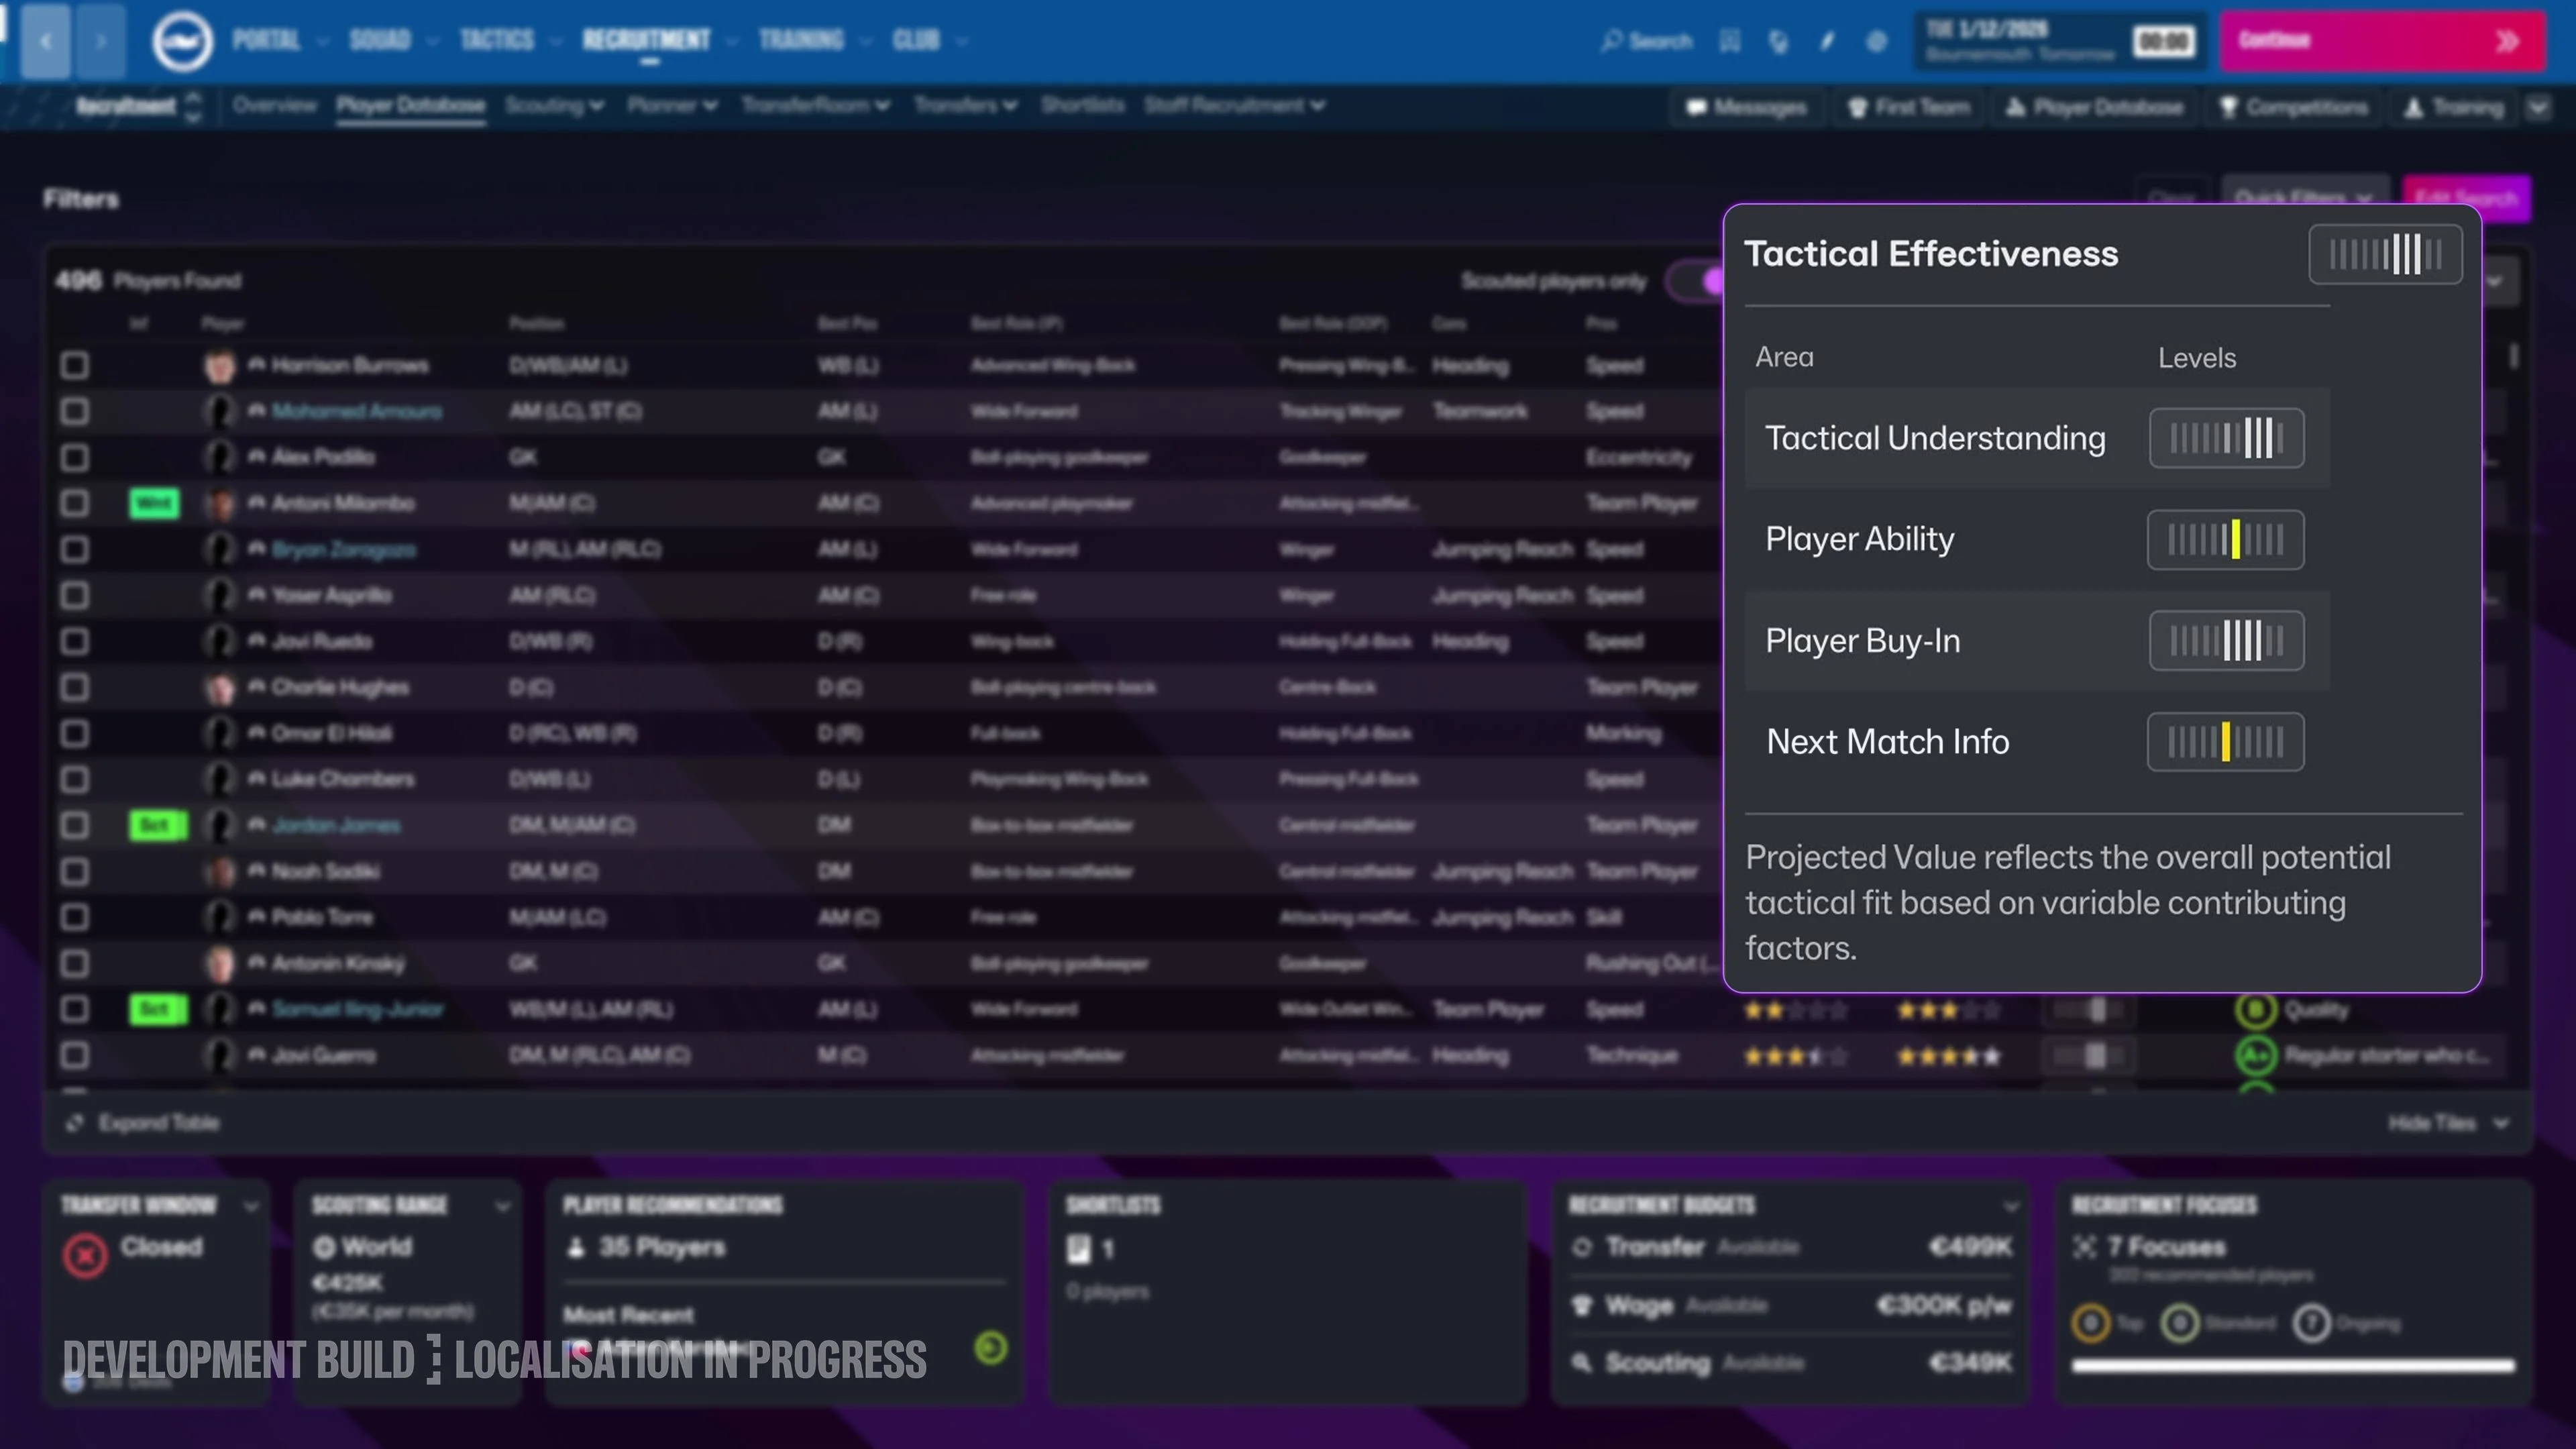Viewport: 2576px width, 1449px height.
Task: Switch to the Shortlists tab
Action: click(x=1082, y=105)
